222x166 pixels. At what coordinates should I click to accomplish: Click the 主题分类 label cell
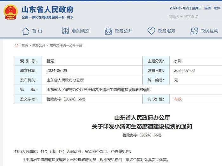(156, 61)
